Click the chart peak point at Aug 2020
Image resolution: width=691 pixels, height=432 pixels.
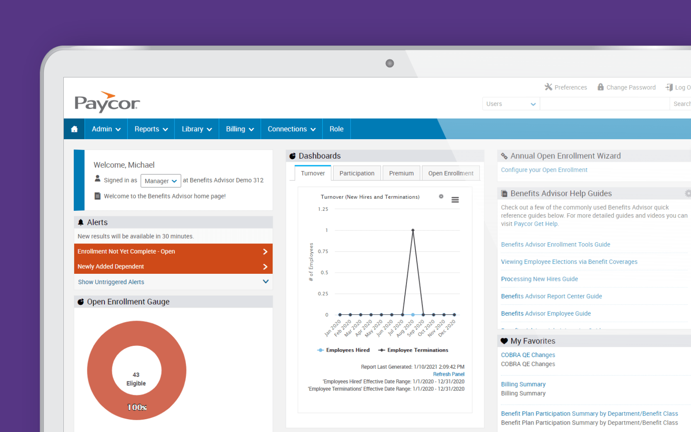413,230
